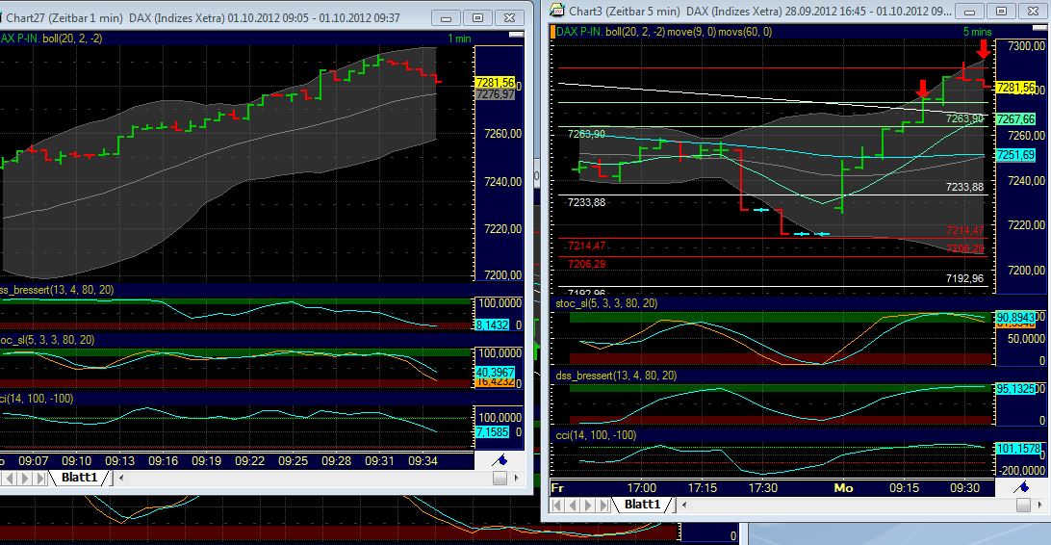
Task: Click the blue flag icon in Chart27 time axis
Action: click(x=500, y=460)
